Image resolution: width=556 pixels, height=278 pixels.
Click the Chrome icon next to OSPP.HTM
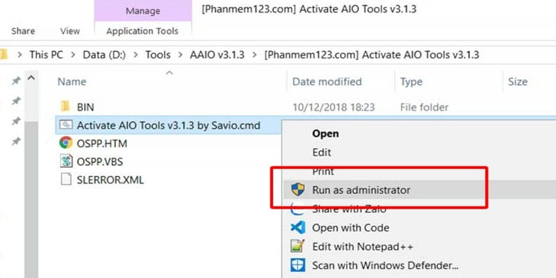pyautogui.click(x=66, y=143)
